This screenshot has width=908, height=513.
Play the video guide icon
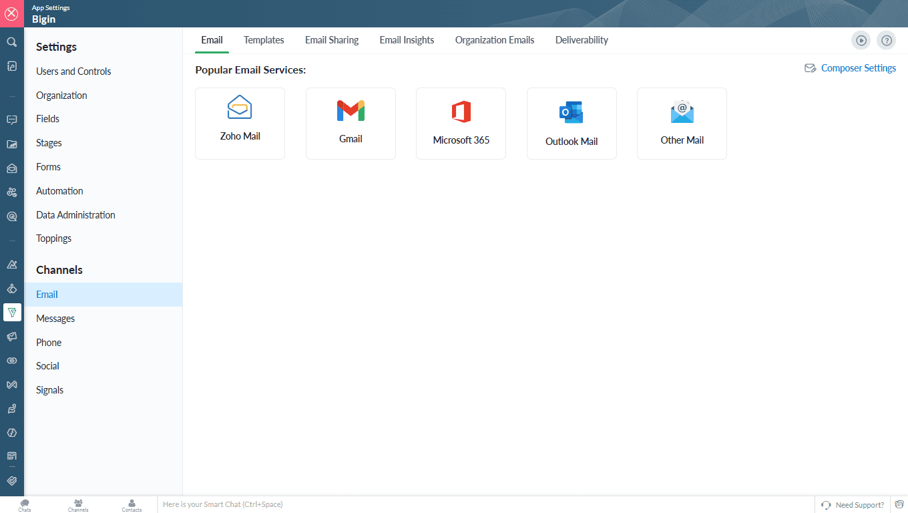pyautogui.click(x=861, y=40)
